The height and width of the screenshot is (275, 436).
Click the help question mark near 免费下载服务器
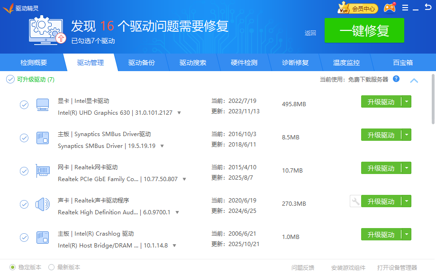tap(397, 79)
